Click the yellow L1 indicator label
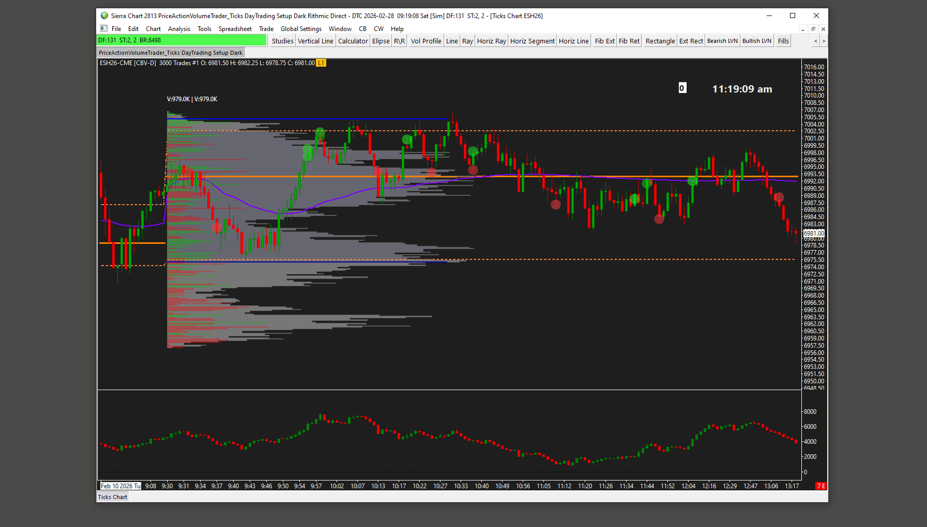The width and height of the screenshot is (927, 527). [x=321, y=63]
